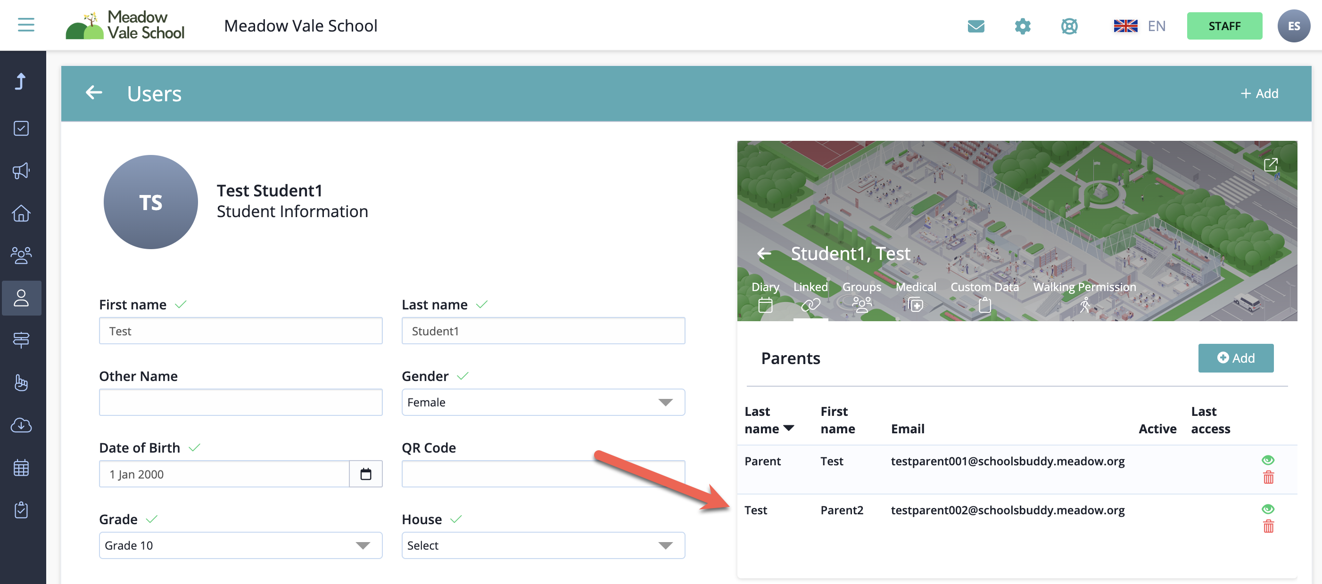Open the Date of Birth calendar picker
1322x584 pixels.
tap(365, 474)
